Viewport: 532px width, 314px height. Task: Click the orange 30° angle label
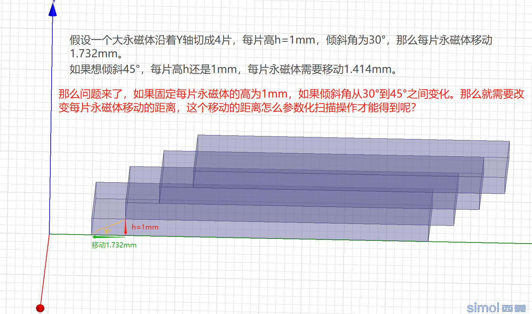[107, 231]
